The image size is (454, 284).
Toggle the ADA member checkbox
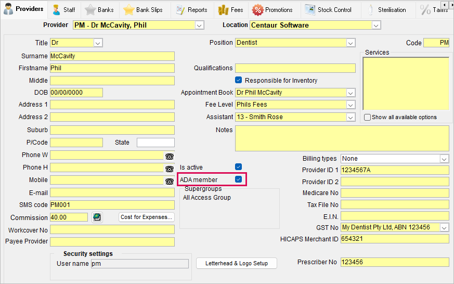point(238,179)
